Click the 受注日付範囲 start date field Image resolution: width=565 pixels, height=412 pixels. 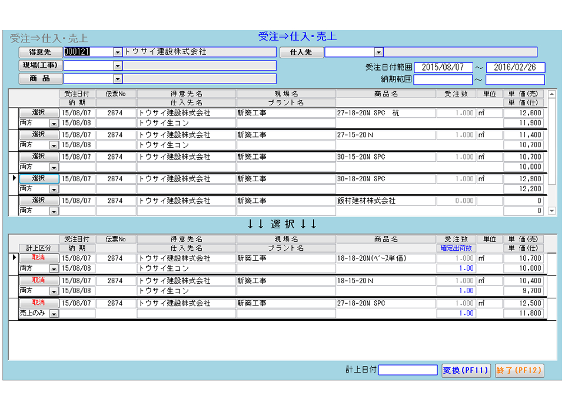coord(443,68)
